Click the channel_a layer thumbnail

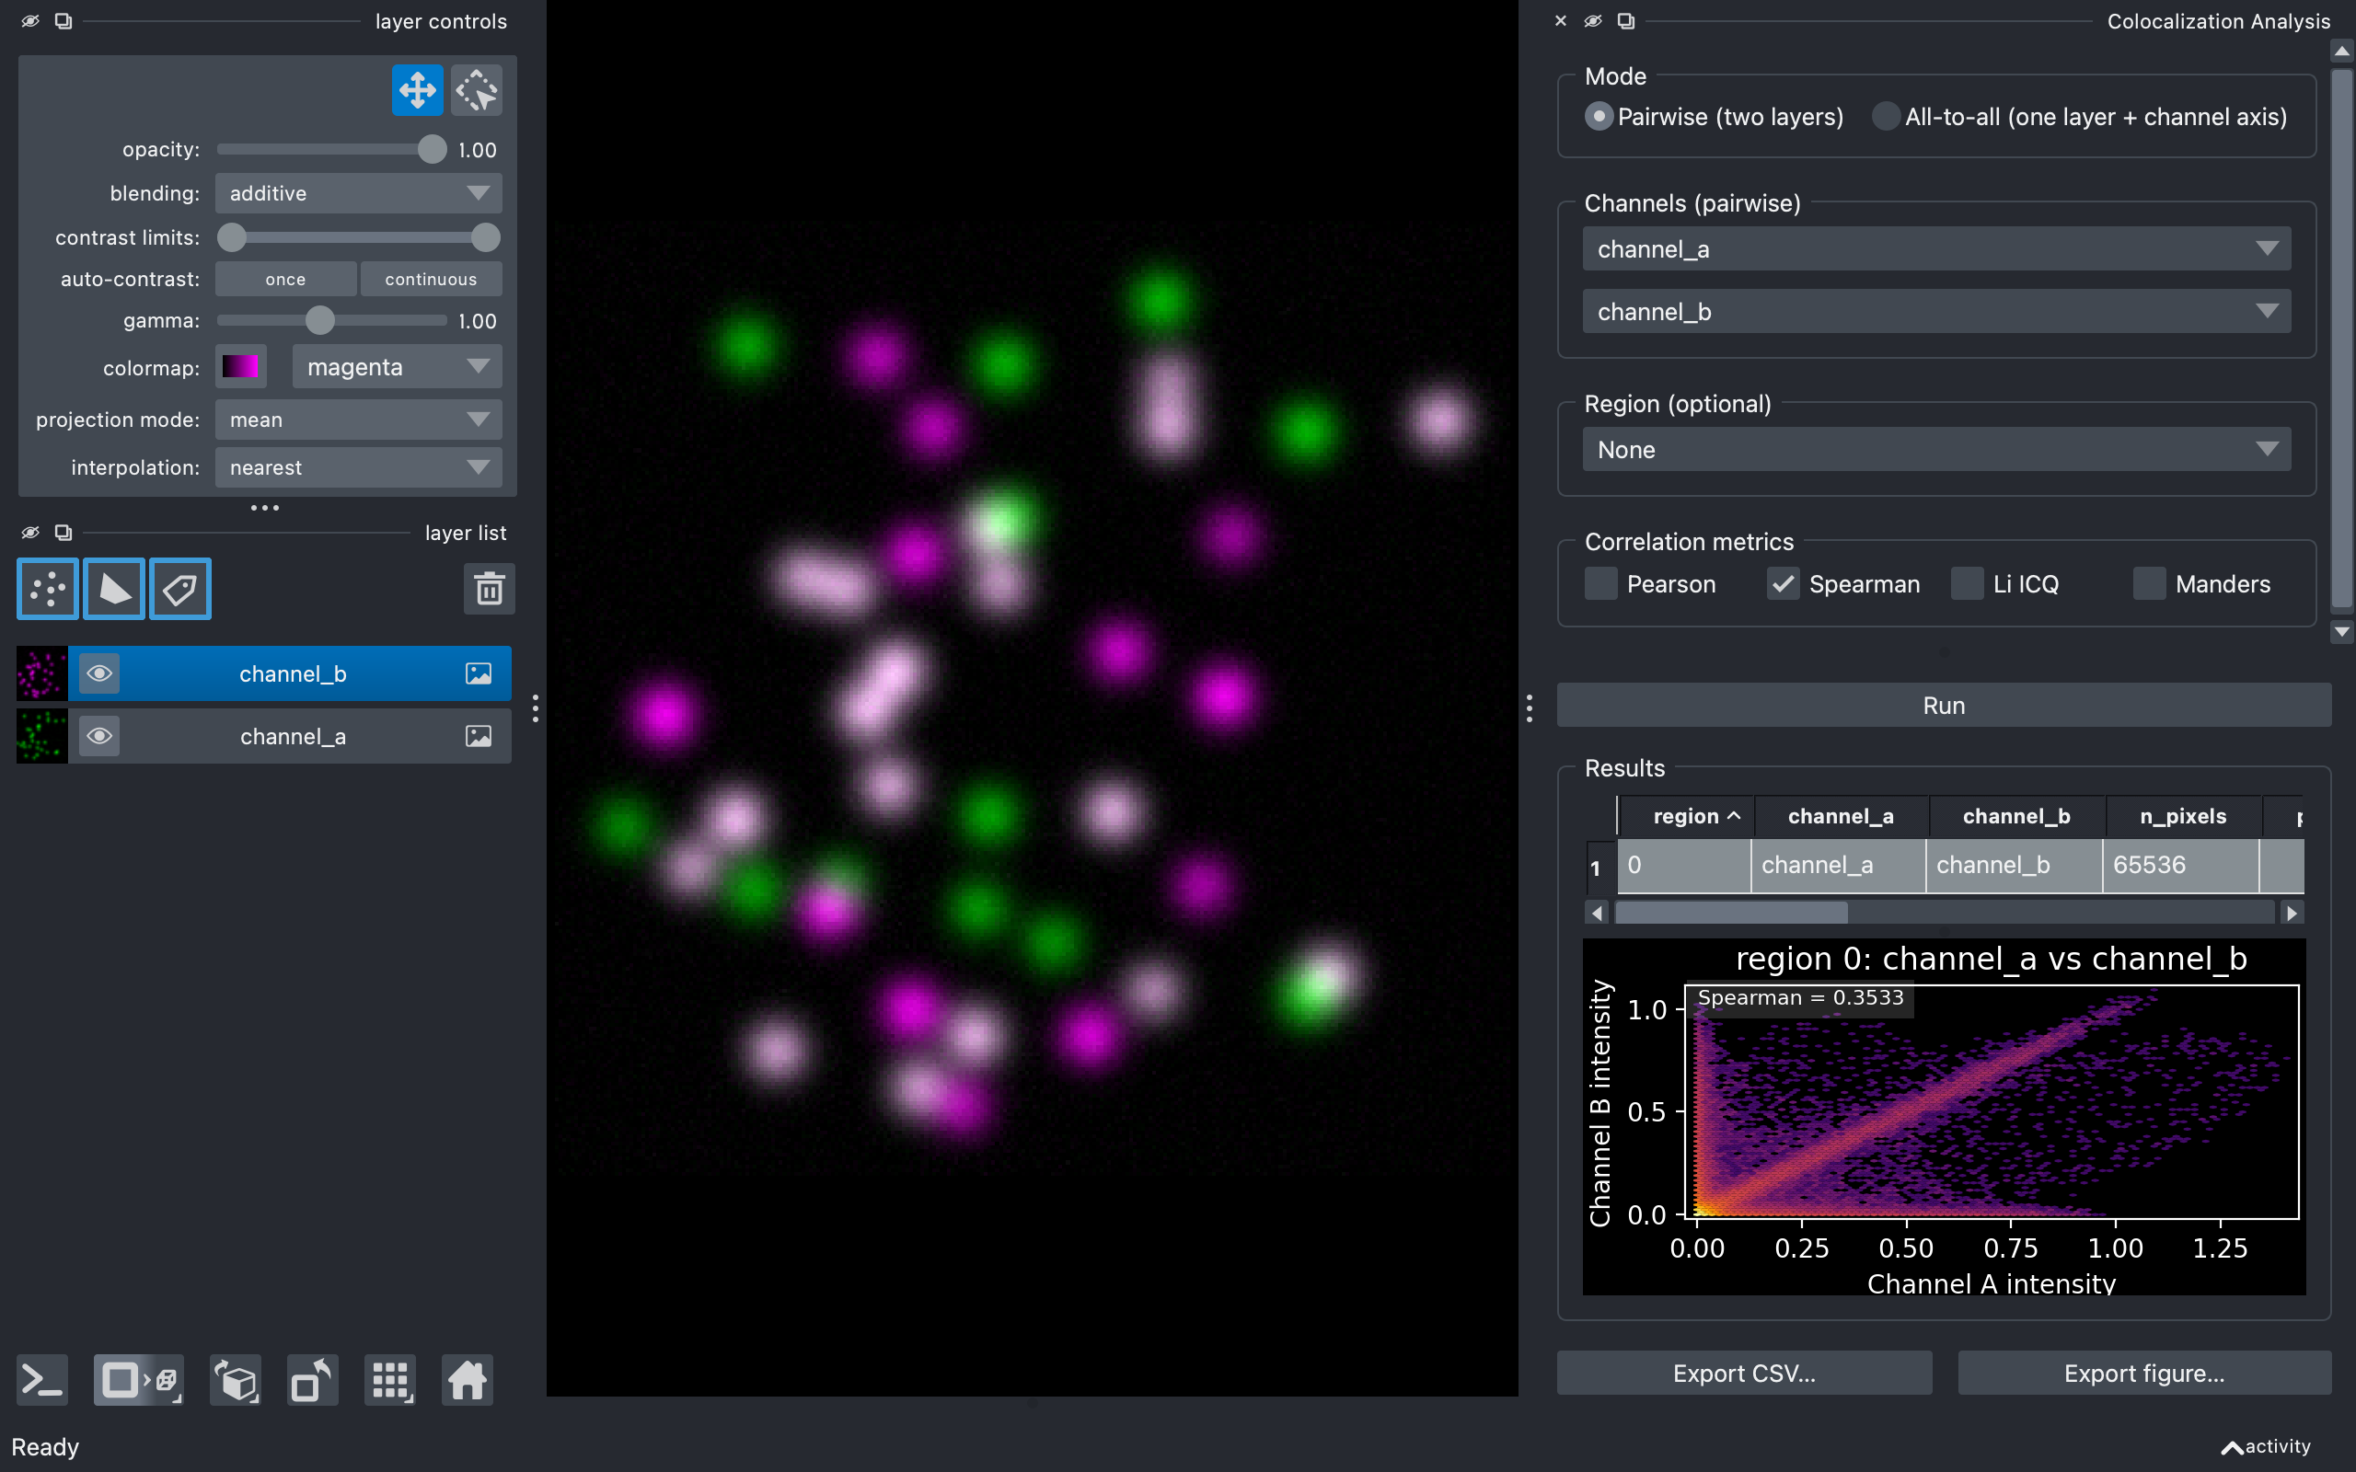[x=41, y=736]
